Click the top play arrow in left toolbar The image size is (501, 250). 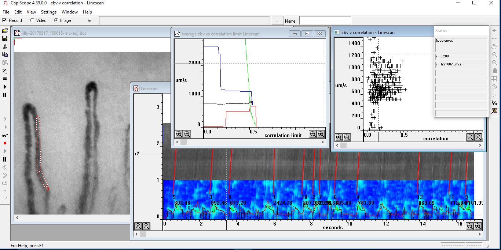point(5,87)
